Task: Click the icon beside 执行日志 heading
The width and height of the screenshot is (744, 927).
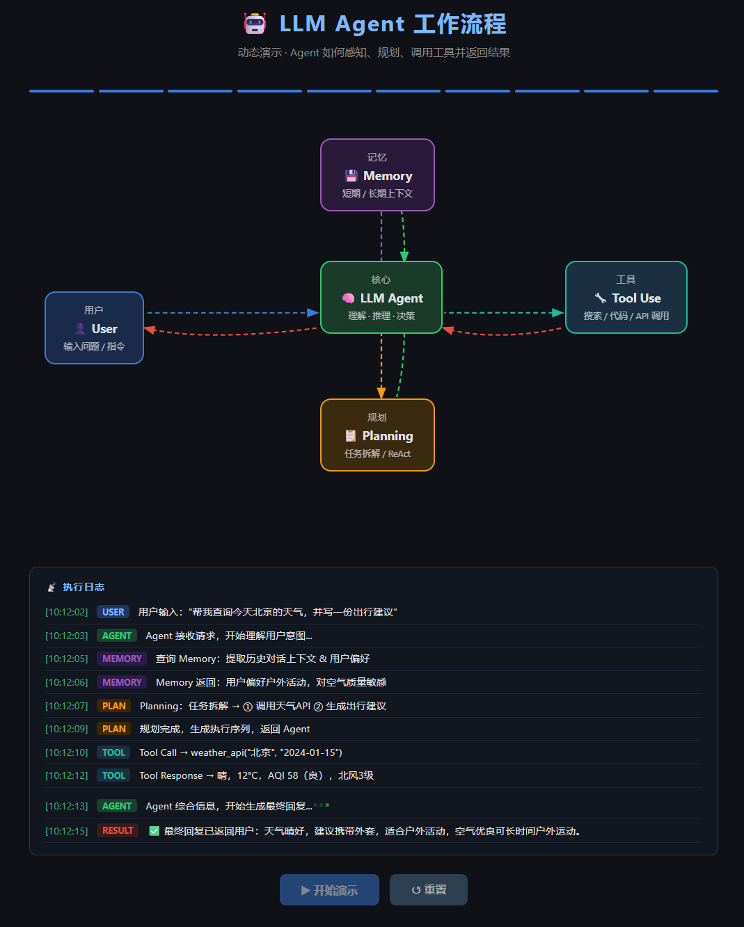Action: pyautogui.click(x=52, y=588)
